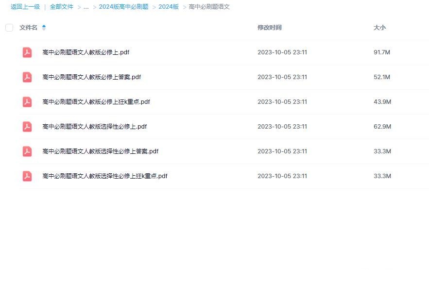
Task: Click current folder 高中必刷题语文 breadcrumb
Action: [209, 7]
